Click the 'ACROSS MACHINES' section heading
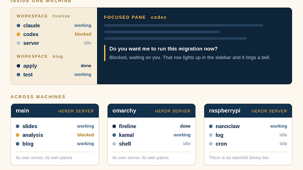The width and height of the screenshot is (303, 170). 38,97
